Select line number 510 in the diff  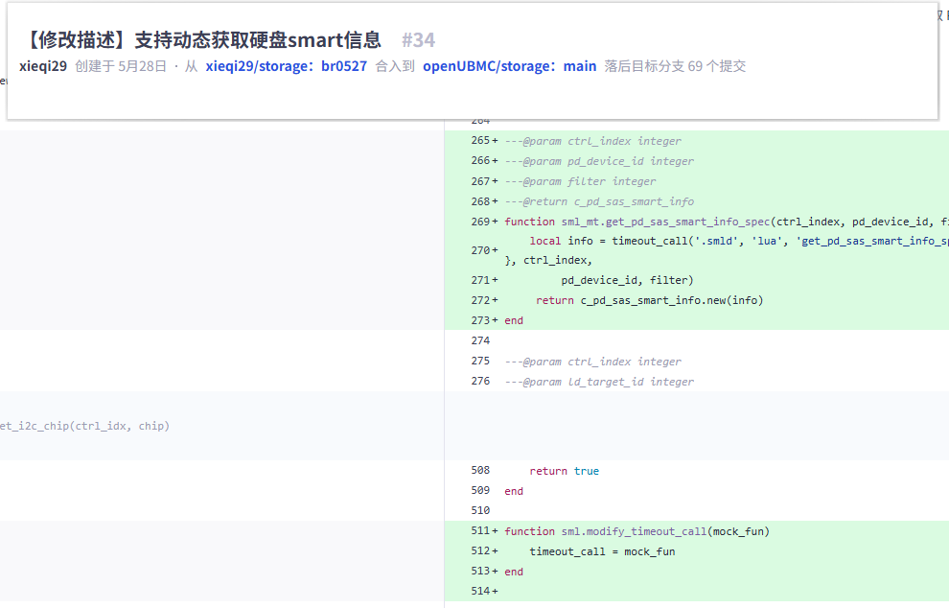[480, 510]
